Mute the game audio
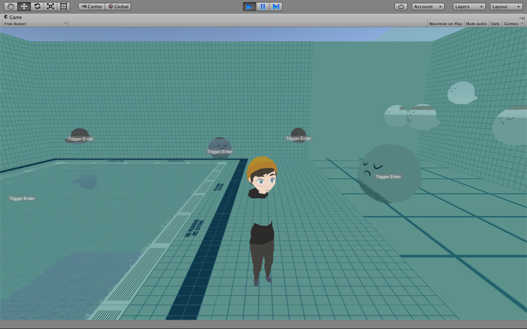Viewport: 527px width, 329px height. [476, 24]
